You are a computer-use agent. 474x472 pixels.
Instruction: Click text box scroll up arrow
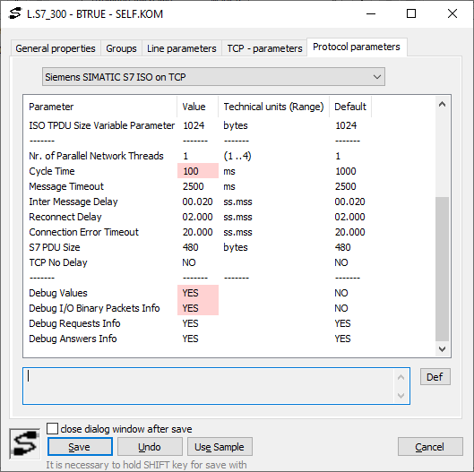[401, 377]
